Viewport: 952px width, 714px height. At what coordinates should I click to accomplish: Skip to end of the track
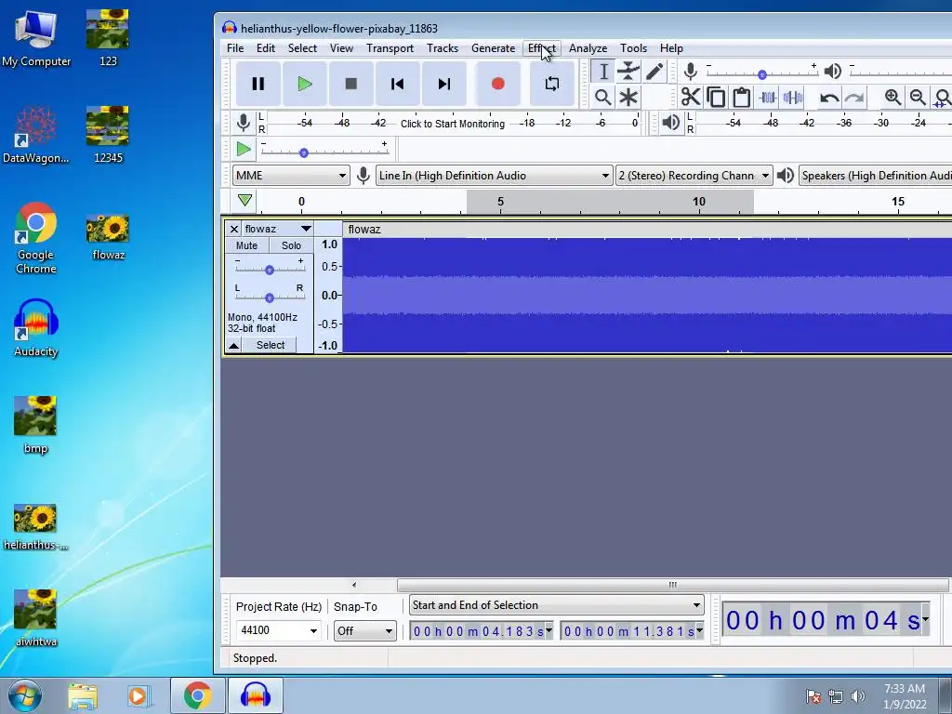[443, 84]
